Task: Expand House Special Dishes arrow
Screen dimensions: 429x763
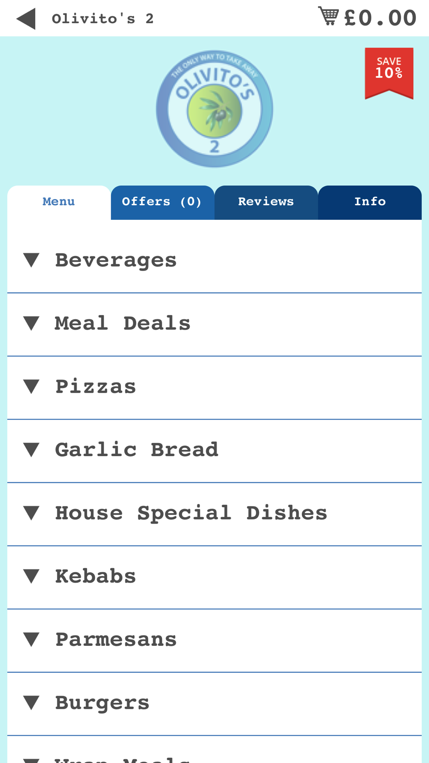Action: pos(31,513)
